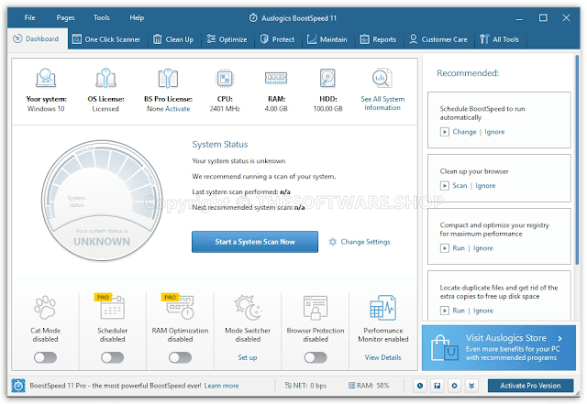
Task: Click the Browser Protection lock icon
Action: tap(316, 308)
